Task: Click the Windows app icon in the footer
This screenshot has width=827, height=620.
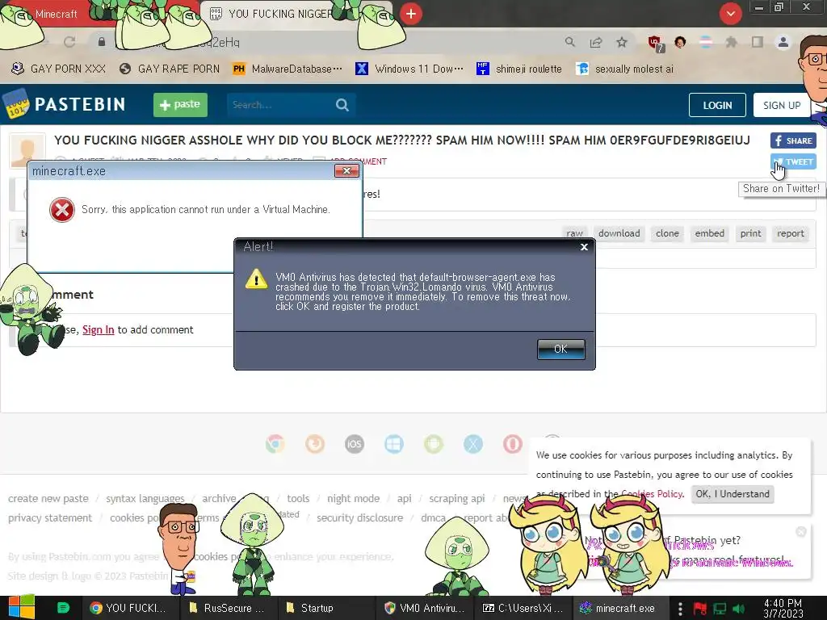Action: pyautogui.click(x=394, y=444)
